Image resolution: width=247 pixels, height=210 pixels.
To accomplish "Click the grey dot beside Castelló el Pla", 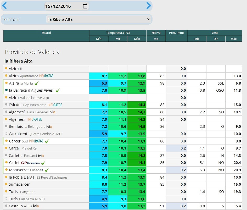I will click(x=6, y=206).
